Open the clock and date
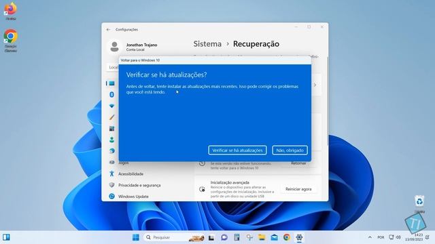This screenshot has height=244, width=435. pyautogui.click(x=414, y=237)
